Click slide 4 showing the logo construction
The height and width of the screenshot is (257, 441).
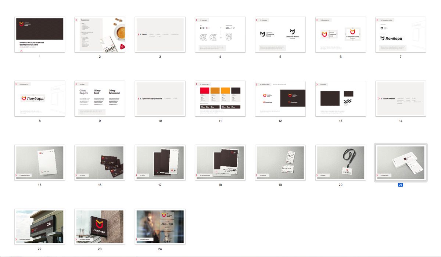coord(220,35)
